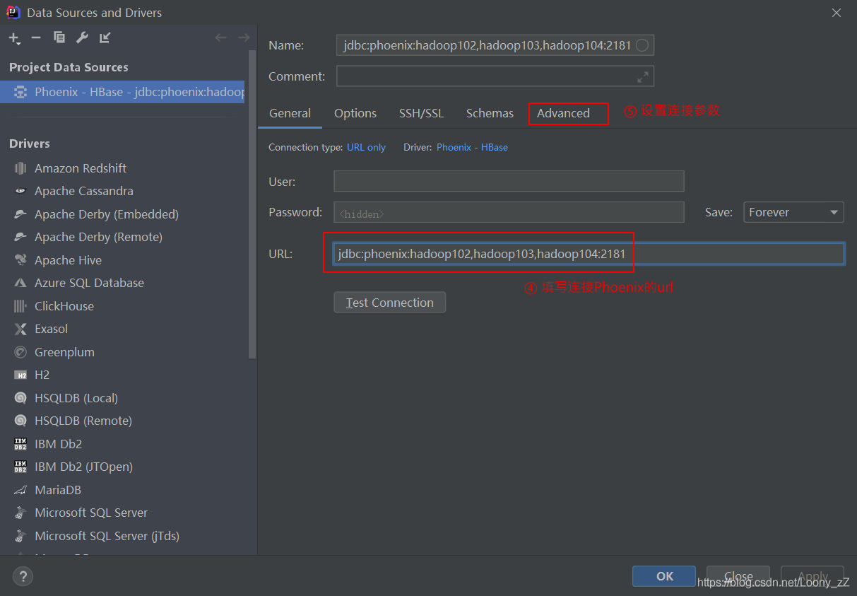Change the Connection type URL only link
Screen dimensions: 857x596
click(x=366, y=147)
